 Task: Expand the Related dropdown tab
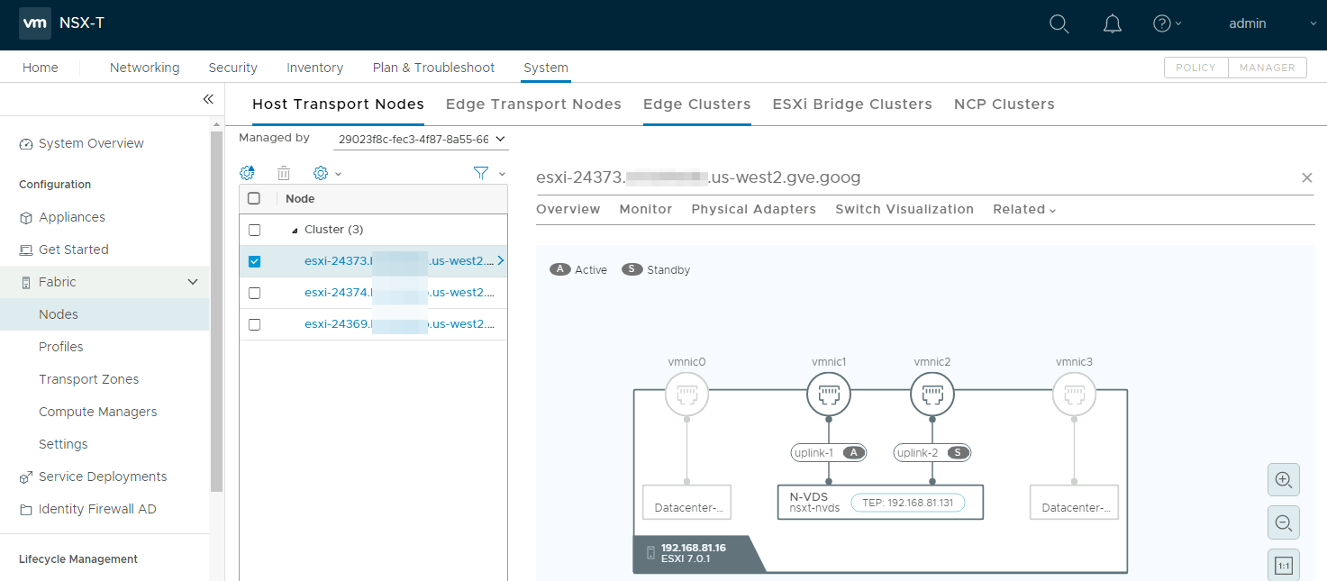(x=1024, y=209)
